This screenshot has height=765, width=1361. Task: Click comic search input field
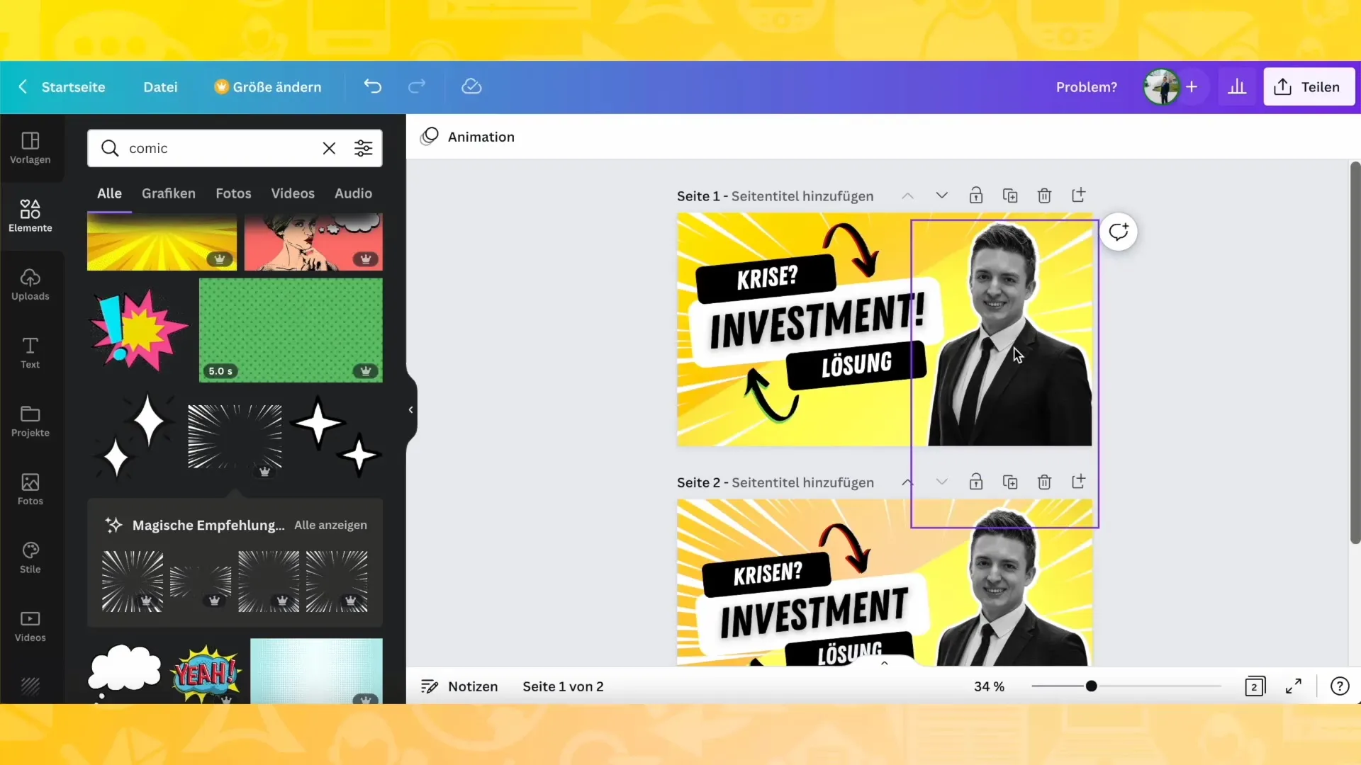coord(219,147)
